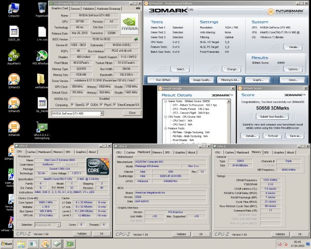
Task: Click the Change... button under Settings
Action: point(232,70)
